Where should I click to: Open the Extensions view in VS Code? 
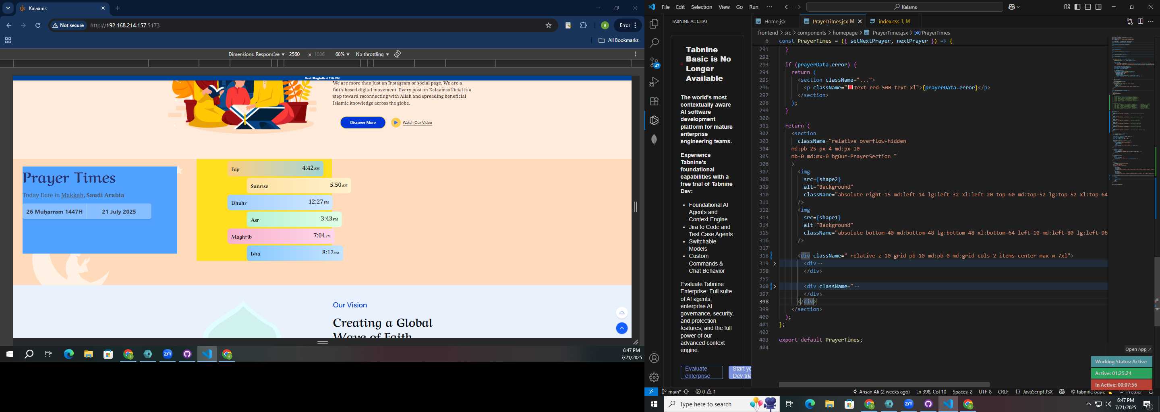coord(654,101)
